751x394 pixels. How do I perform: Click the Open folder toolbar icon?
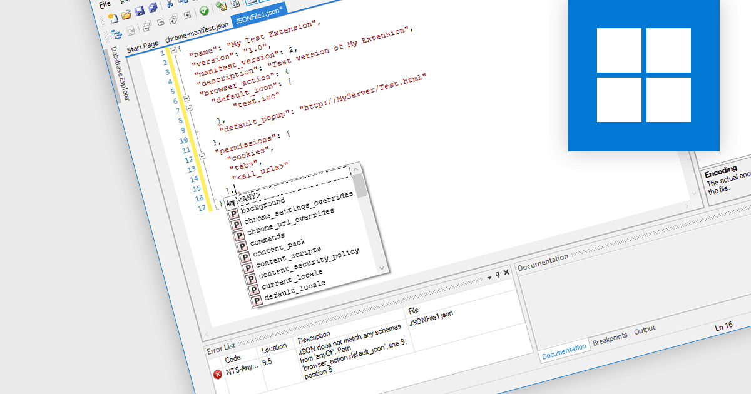coord(126,14)
